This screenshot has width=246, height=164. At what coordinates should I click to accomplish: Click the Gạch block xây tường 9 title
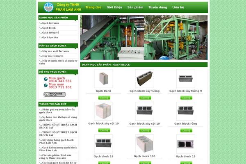click(186, 91)
